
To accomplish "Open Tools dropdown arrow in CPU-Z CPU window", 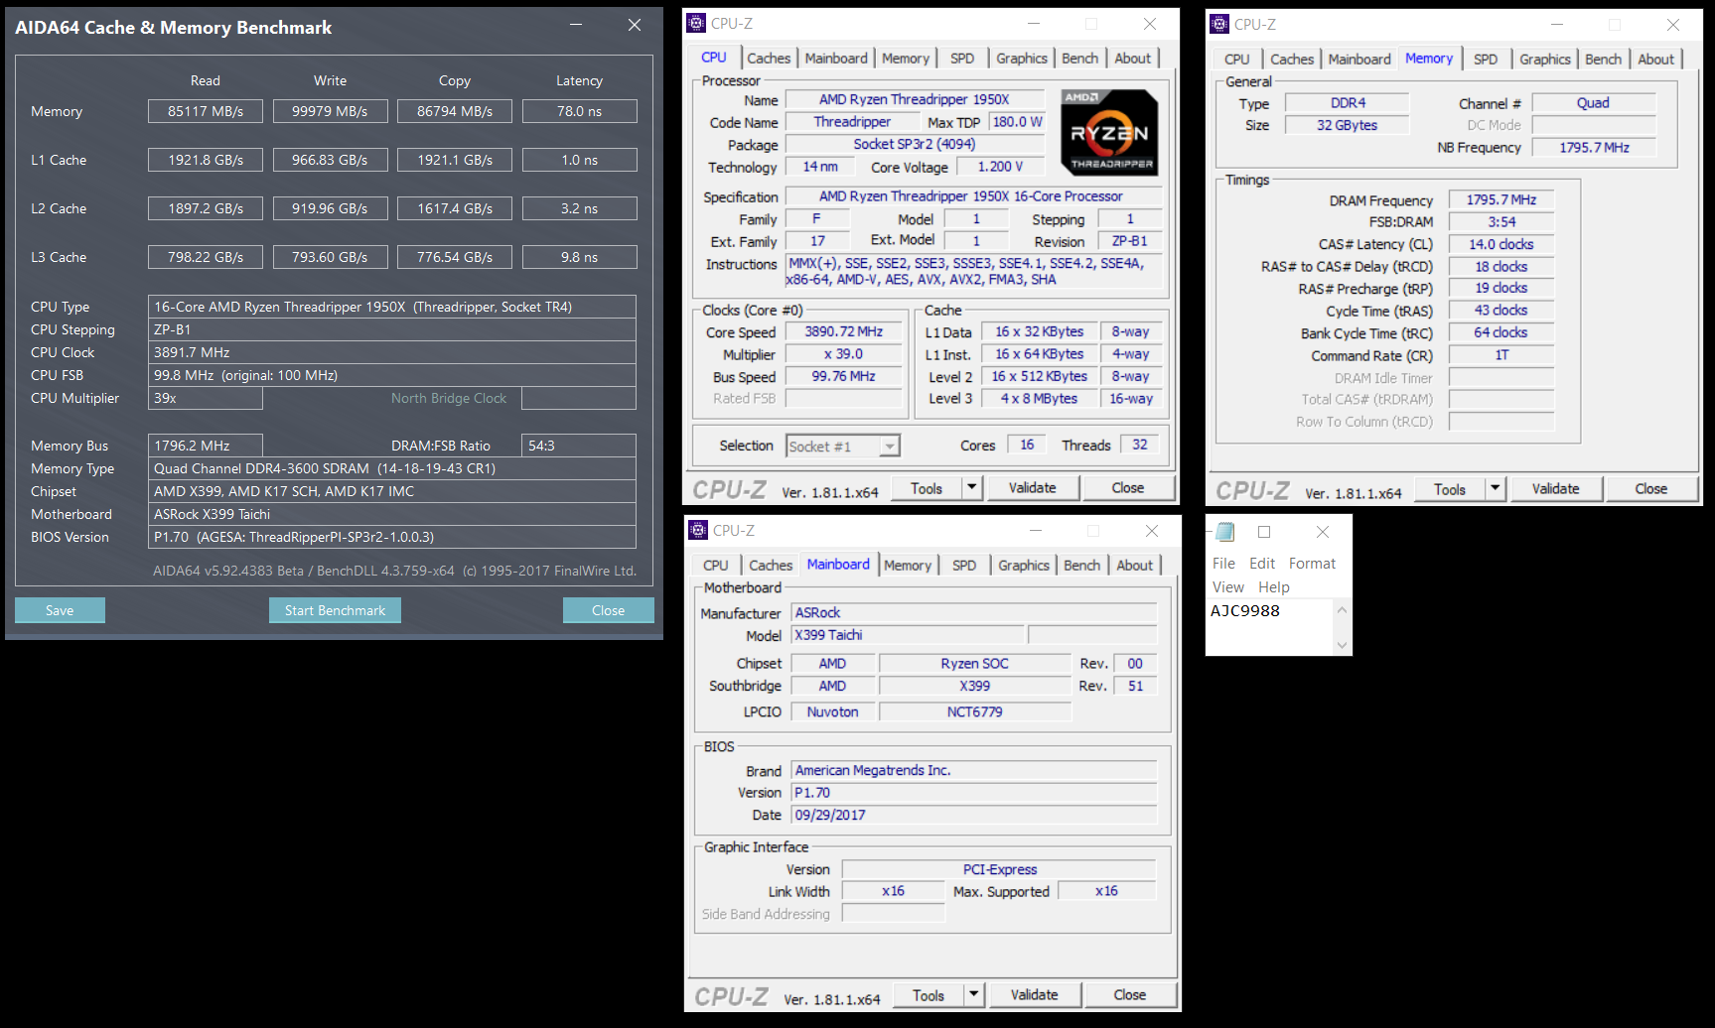I will [972, 488].
